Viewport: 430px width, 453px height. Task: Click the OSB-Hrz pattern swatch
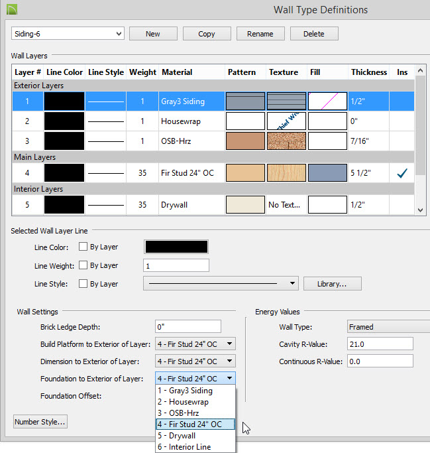[x=245, y=141]
